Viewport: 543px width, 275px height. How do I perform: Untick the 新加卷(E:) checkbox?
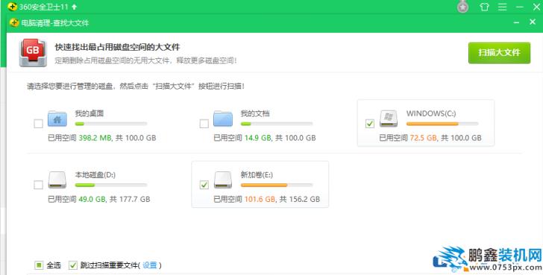204,185
